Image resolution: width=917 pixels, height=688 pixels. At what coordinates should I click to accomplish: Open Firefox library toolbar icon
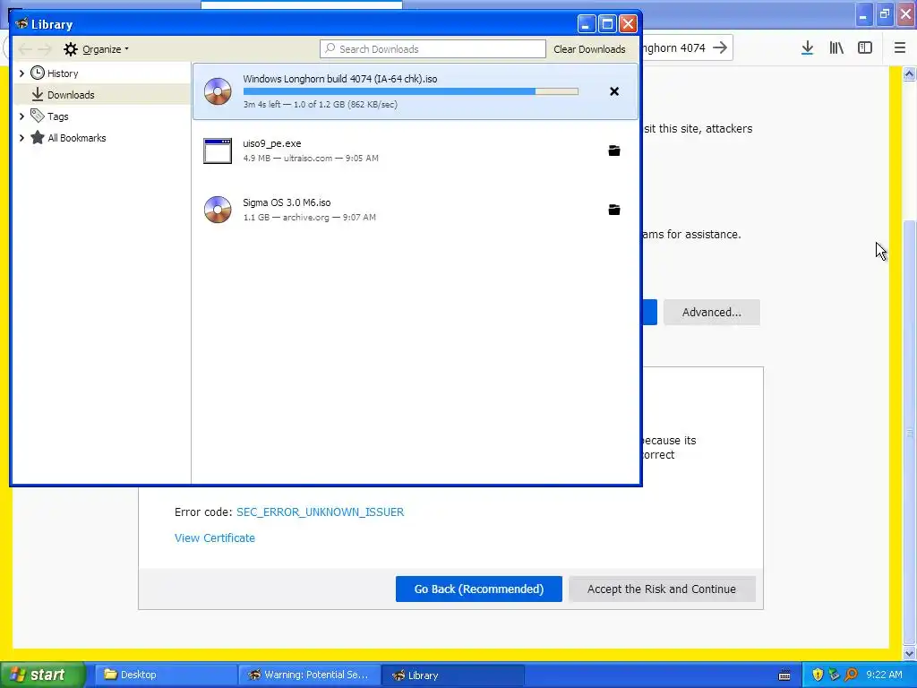click(836, 48)
